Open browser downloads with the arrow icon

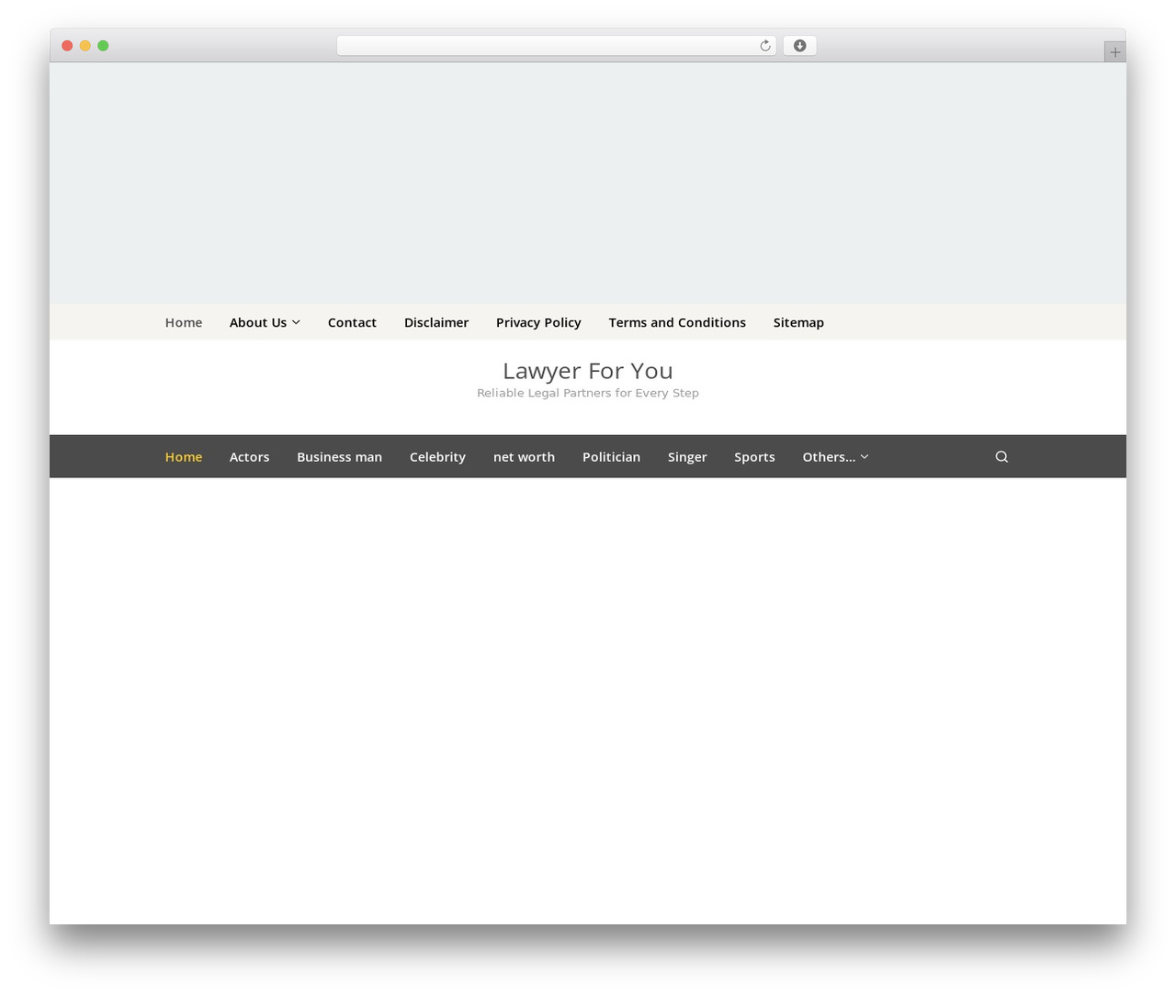click(799, 46)
